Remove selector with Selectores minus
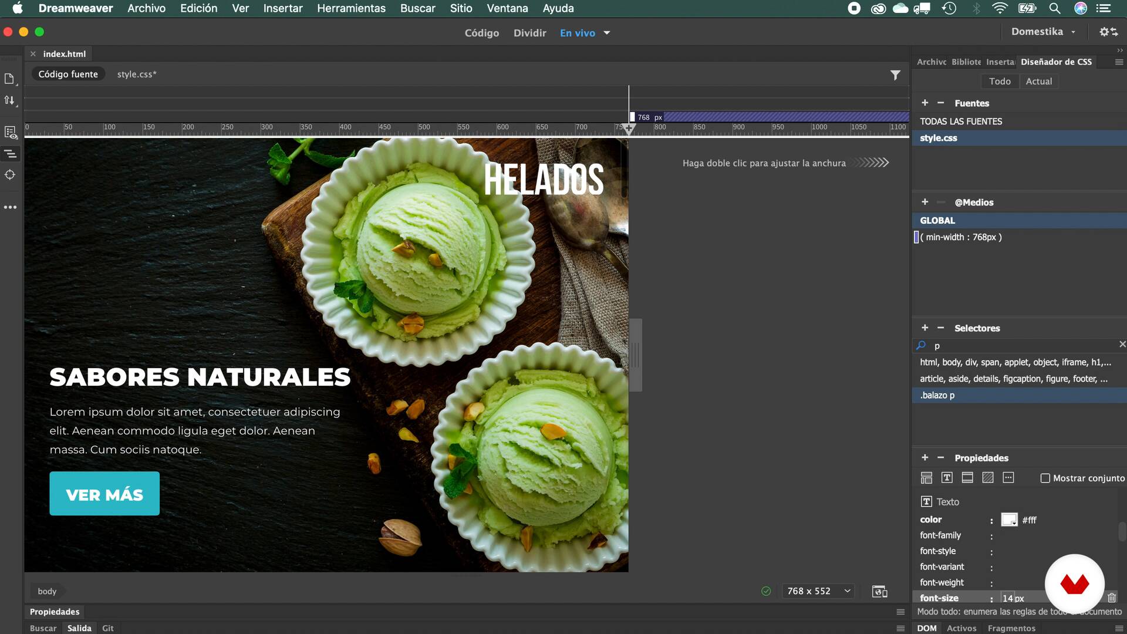This screenshot has height=634, width=1127. click(940, 328)
